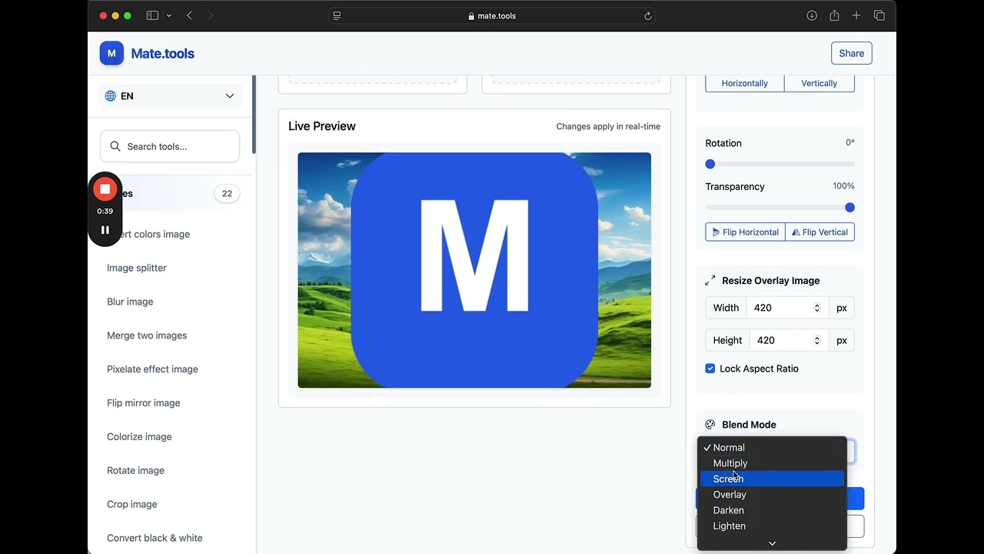Image resolution: width=984 pixels, height=554 pixels.
Task: Open Pixelate effect image tool
Action: pos(152,369)
